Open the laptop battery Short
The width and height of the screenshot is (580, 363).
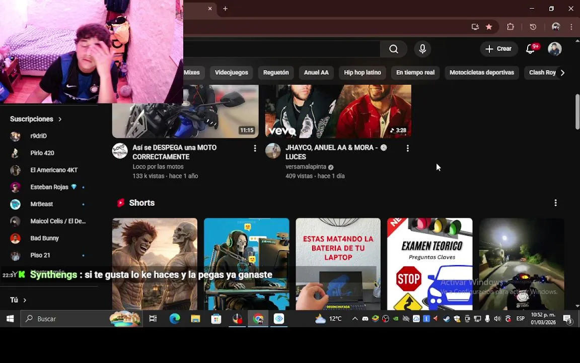click(x=338, y=264)
